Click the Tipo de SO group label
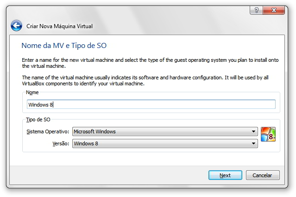The height and width of the screenshot is (197, 296). click(x=38, y=119)
